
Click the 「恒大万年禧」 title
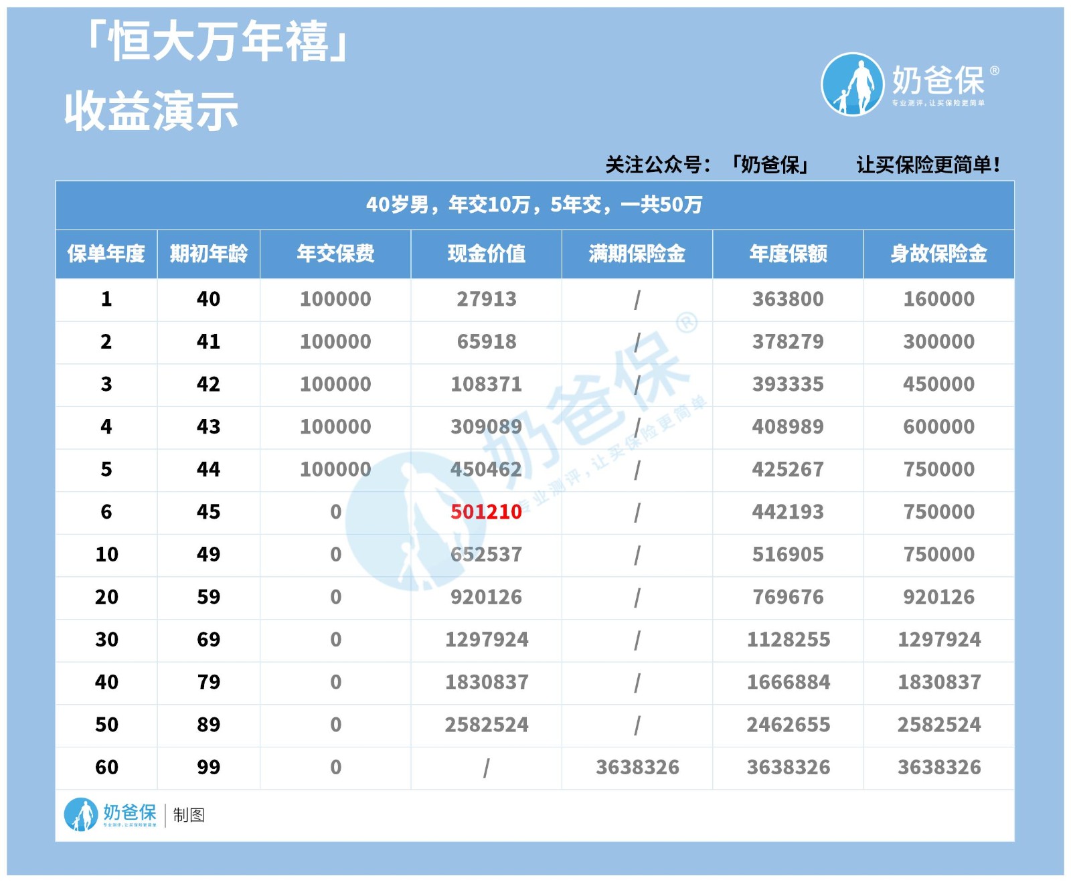click(x=218, y=41)
